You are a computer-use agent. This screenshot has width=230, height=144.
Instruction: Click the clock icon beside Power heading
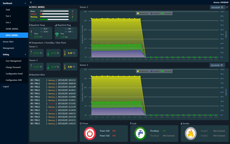[81, 124]
